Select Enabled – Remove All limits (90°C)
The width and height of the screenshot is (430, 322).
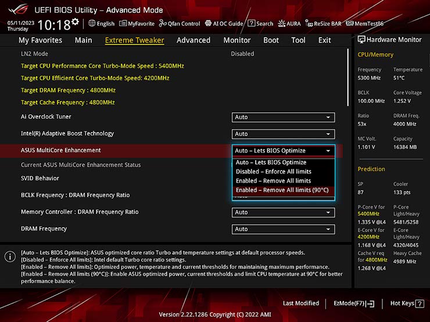(282, 190)
